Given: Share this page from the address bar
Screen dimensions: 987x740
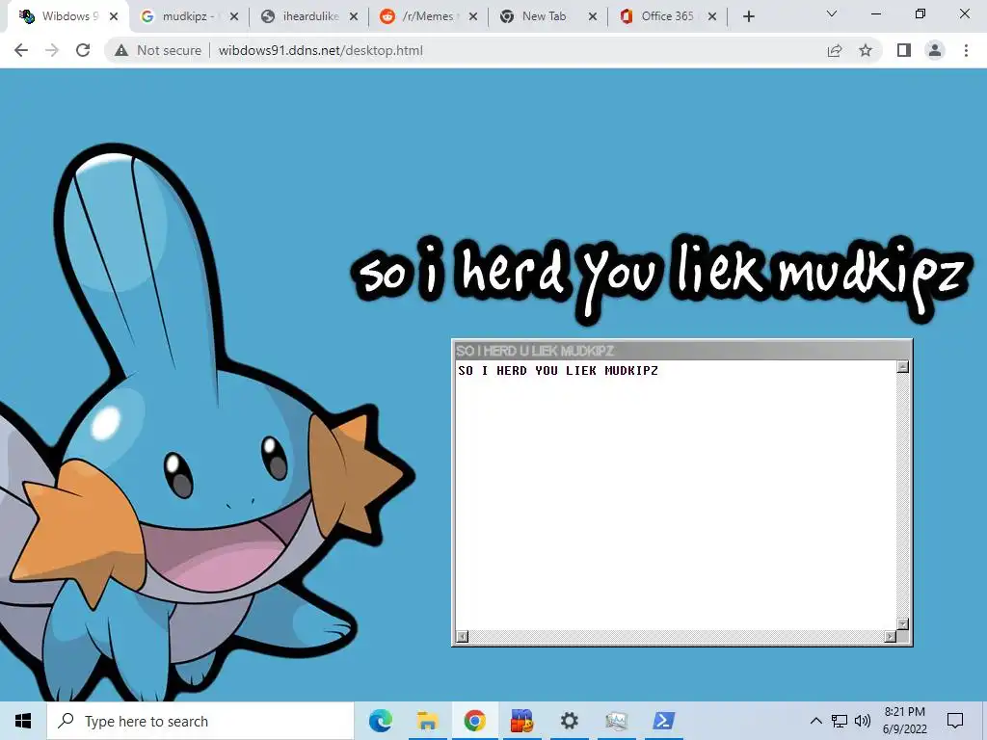Looking at the screenshot, I should pyautogui.click(x=835, y=50).
